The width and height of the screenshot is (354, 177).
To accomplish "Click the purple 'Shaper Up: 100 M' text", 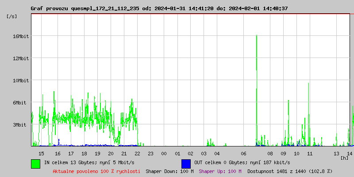I will point(220,171).
